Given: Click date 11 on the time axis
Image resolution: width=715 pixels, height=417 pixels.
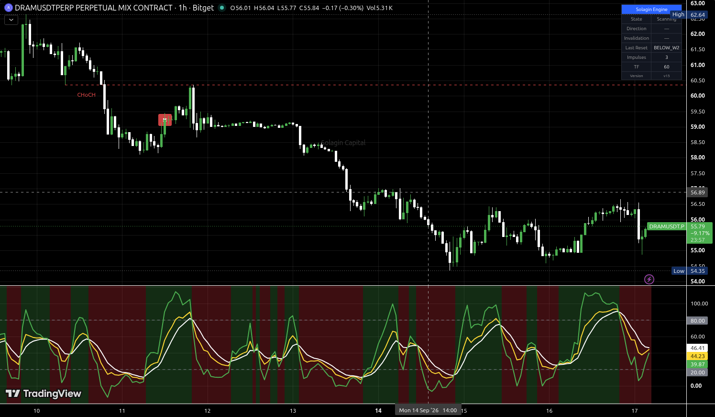Looking at the screenshot, I should (x=122, y=411).
